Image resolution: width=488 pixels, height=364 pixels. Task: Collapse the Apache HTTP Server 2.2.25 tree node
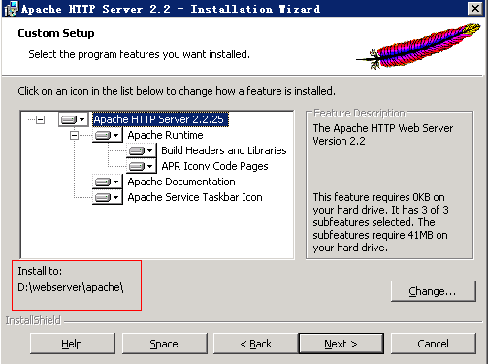40,120
